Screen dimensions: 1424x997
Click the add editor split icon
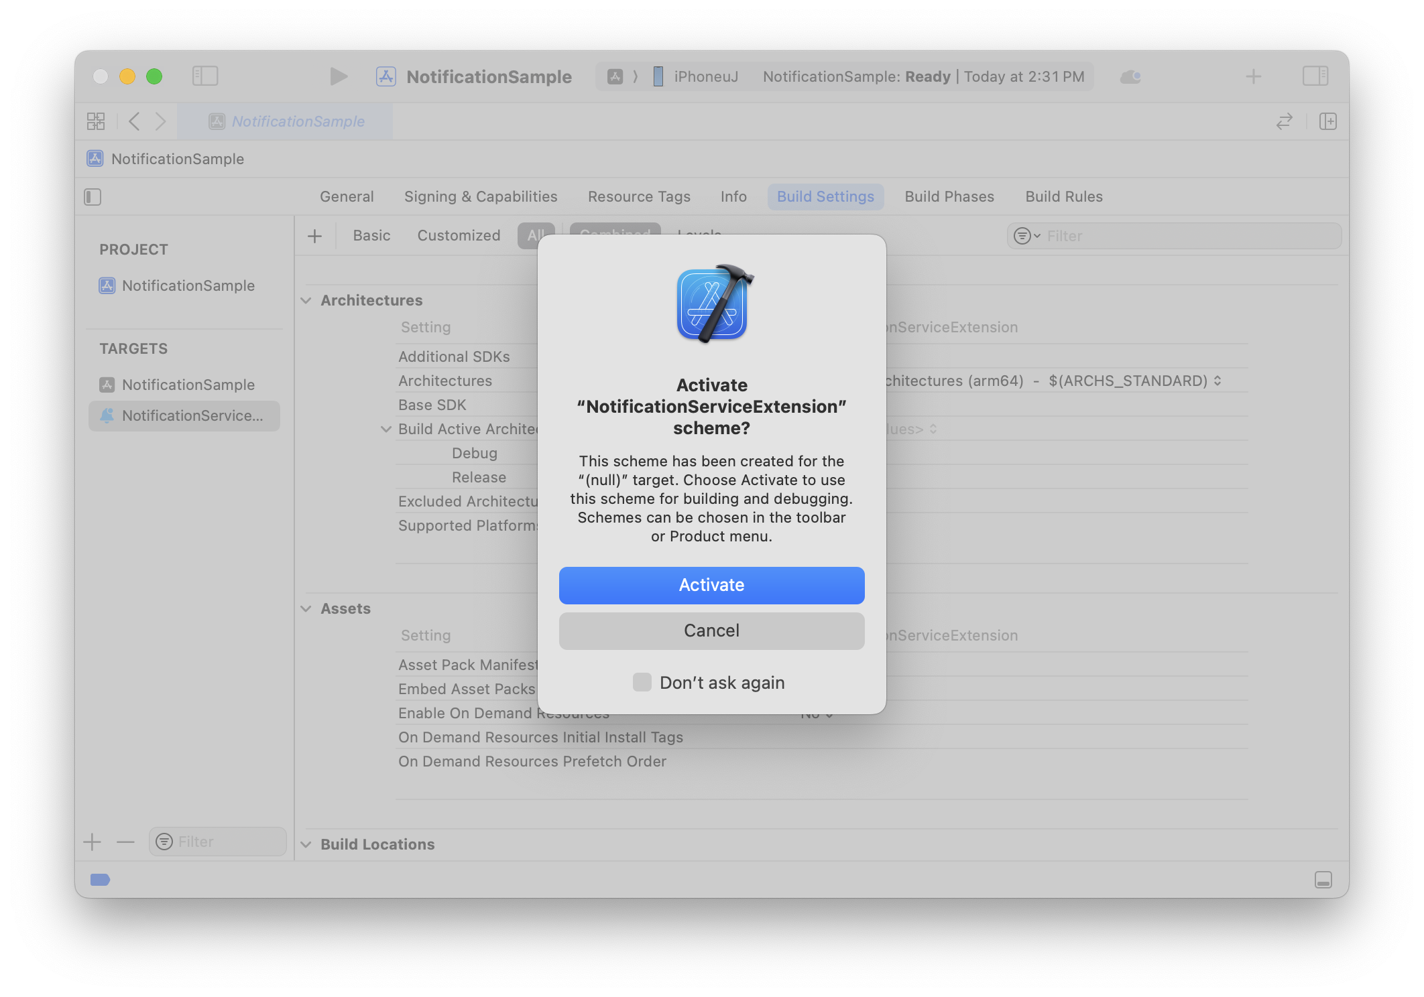coord(1327,121)
